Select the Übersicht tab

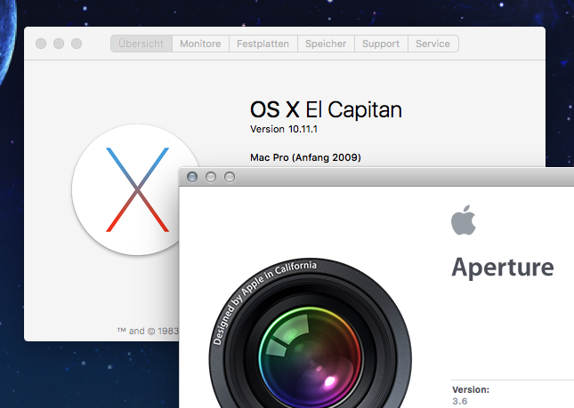pos(141,44)
